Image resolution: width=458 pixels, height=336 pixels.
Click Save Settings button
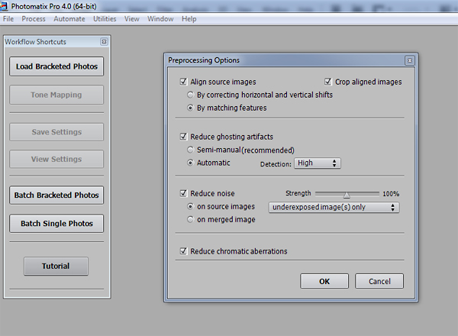point(56,132)
